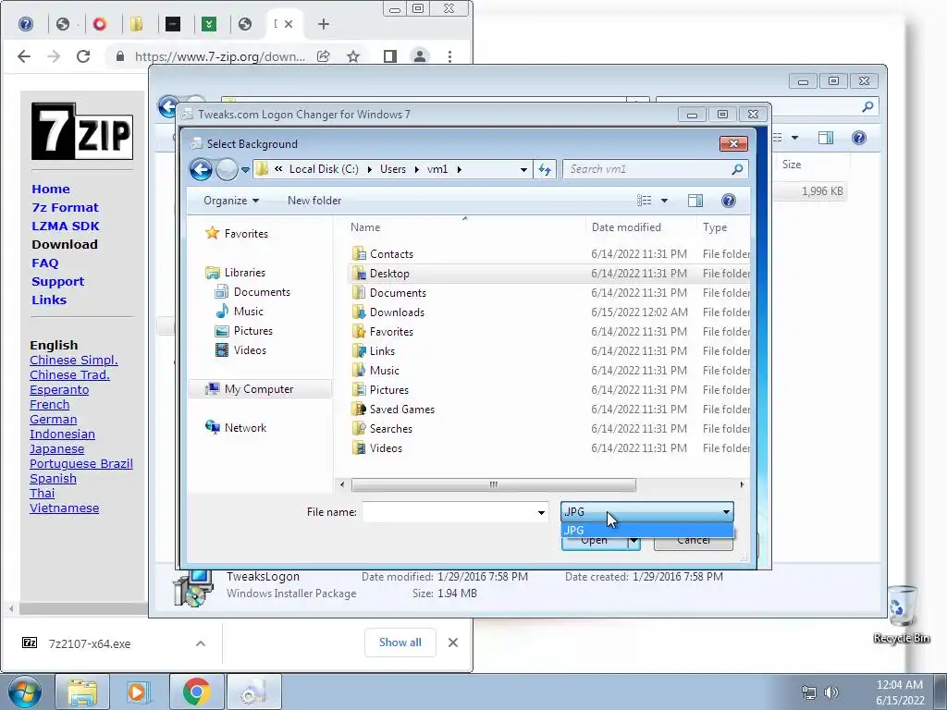Collapse the JPG file type combo box

[x=726, y=512]
